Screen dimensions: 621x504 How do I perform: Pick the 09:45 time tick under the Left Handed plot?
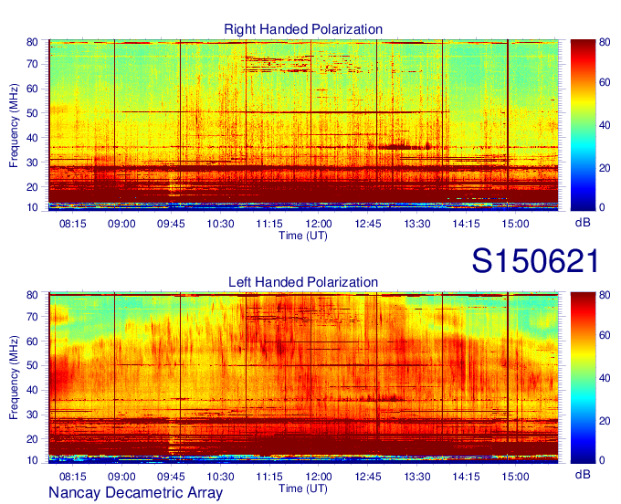click(x=171, y=477)
